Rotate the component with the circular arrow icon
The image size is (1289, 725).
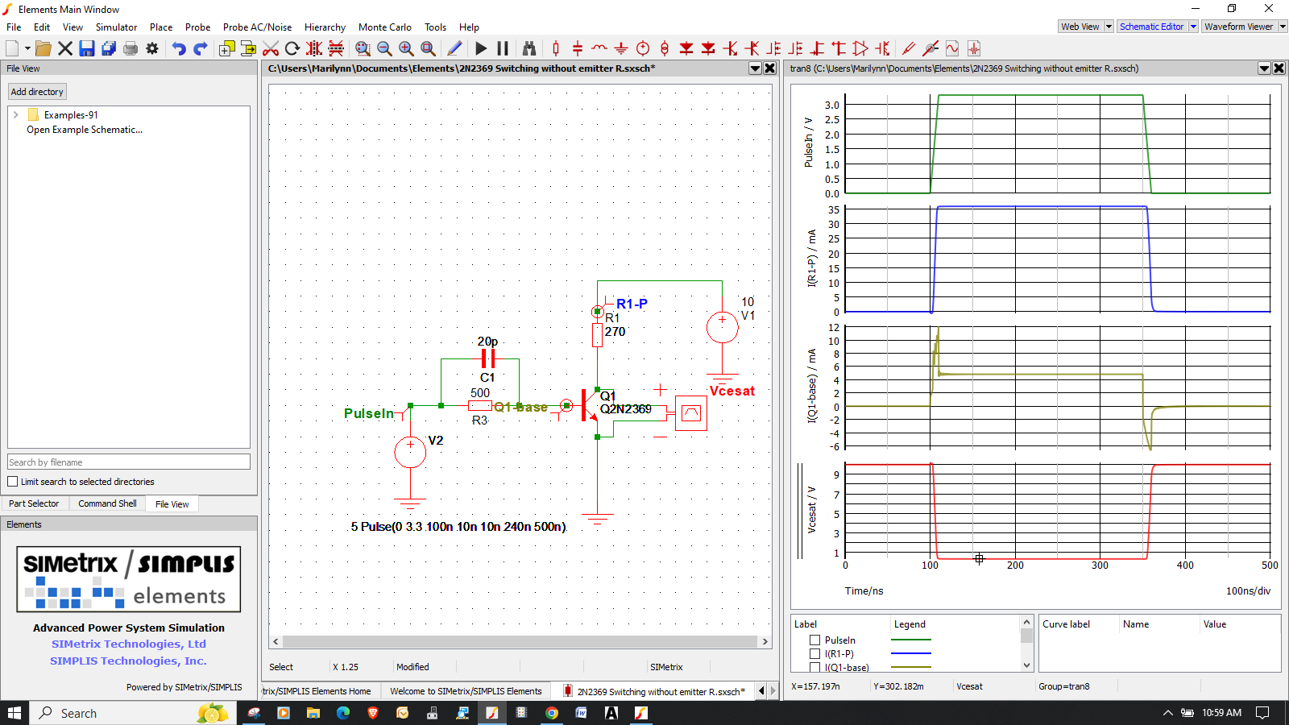point(292,48)
